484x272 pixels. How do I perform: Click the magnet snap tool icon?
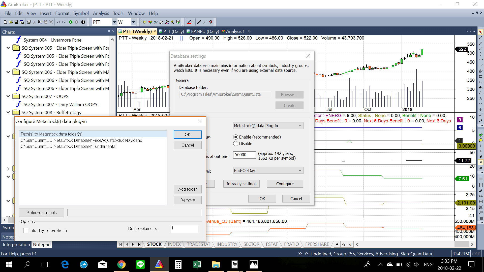tap(210, 22)
